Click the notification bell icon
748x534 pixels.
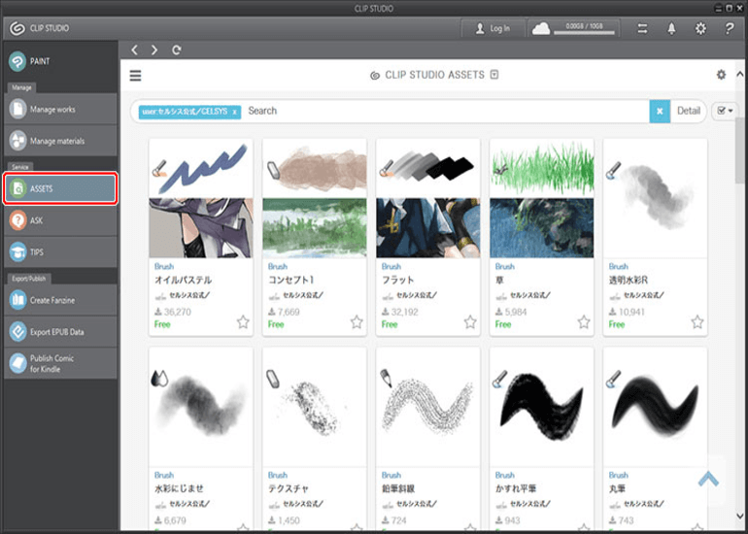(x=671, y=28)
